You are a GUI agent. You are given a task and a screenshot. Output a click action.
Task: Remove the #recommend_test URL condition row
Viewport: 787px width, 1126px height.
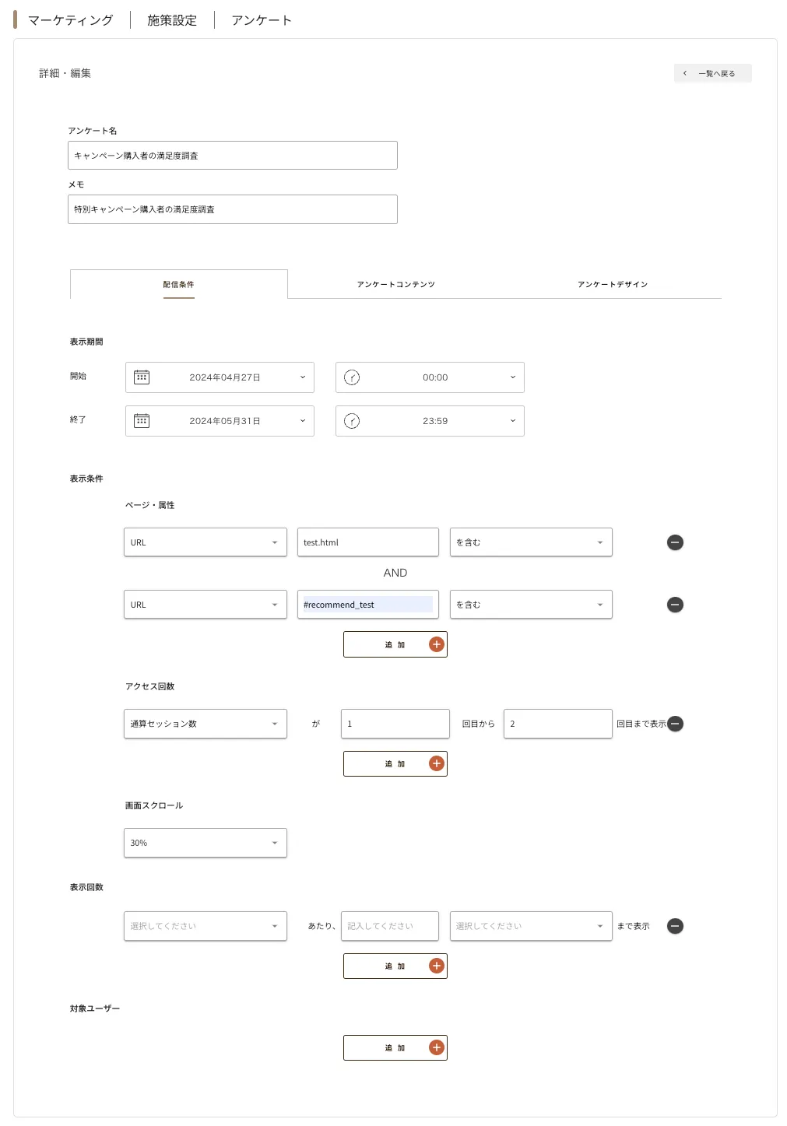coord(675,605)
